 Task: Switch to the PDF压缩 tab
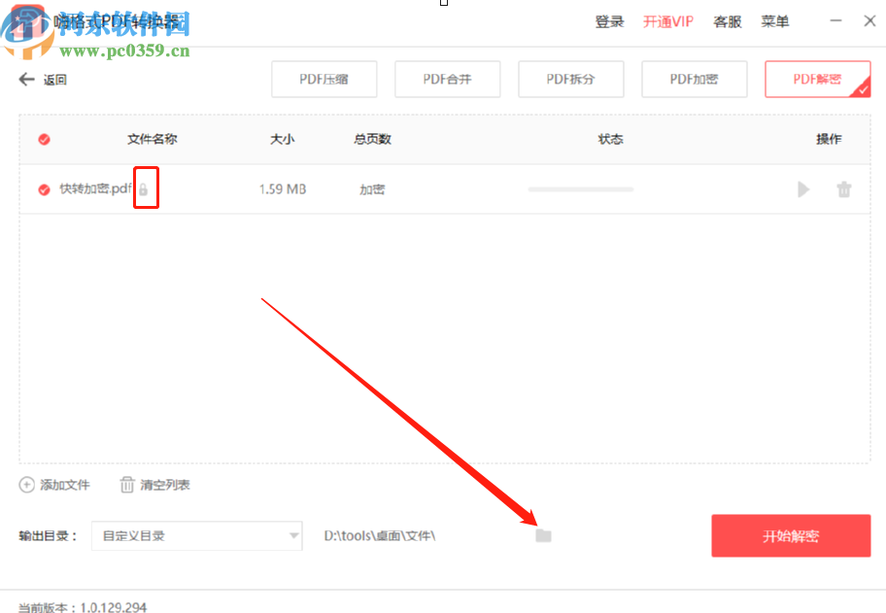[x=324, y=79]
